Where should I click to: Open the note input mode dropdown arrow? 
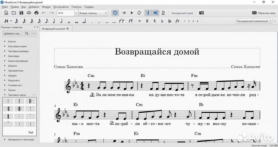[x=11, y=21]
